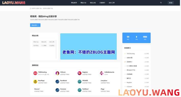Screen dimensions: 181x97
Task: Open the FlyWheel site link
Action: [x=86, y=89]
